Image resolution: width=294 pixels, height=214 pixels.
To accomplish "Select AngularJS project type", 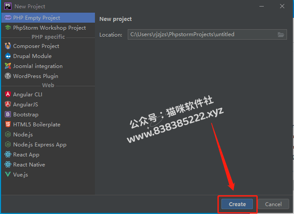I will 48,105.
